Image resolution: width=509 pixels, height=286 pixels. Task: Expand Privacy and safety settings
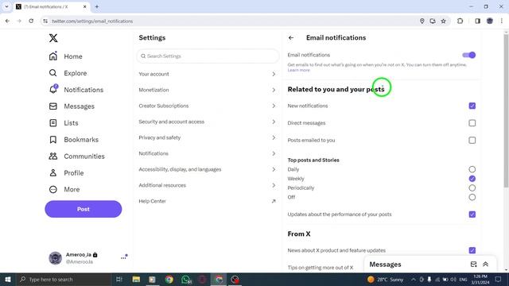(207, 137)
